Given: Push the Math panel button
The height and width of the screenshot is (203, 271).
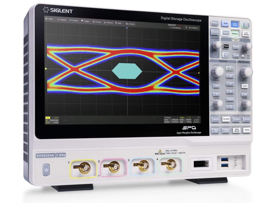Looking at the screenshot, I should point(217,86).
